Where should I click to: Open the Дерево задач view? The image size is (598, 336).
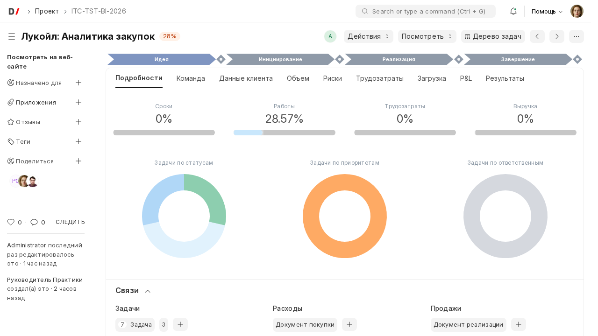[493, 36]
